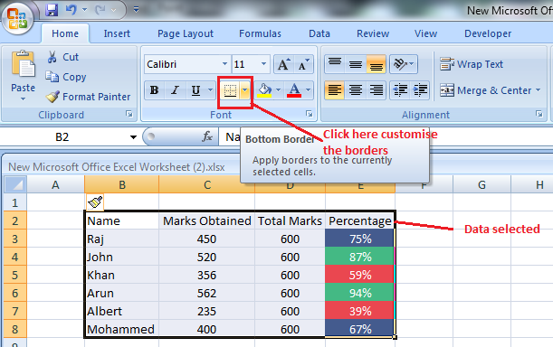Image resolution: width=553 pixels, height=347 pixels.
Task: Open the Page Layout tab
Action: [x=186, y=33]
